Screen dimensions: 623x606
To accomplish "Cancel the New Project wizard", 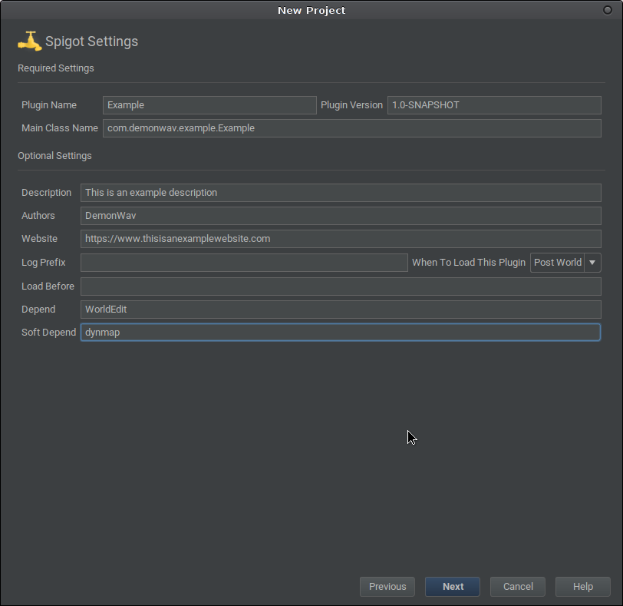I will 518,587.
